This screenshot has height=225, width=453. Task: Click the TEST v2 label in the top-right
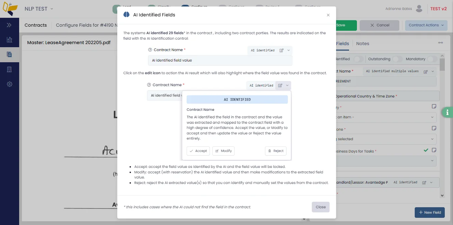[x=438, y=9]
